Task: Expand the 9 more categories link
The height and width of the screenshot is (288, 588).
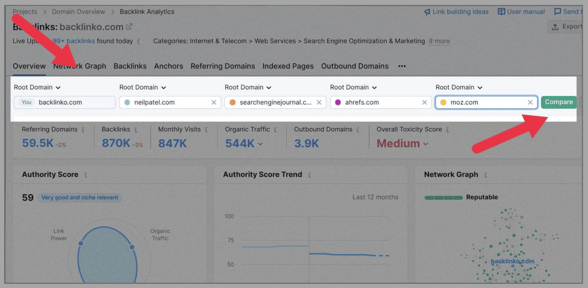Action: [439, 41]
